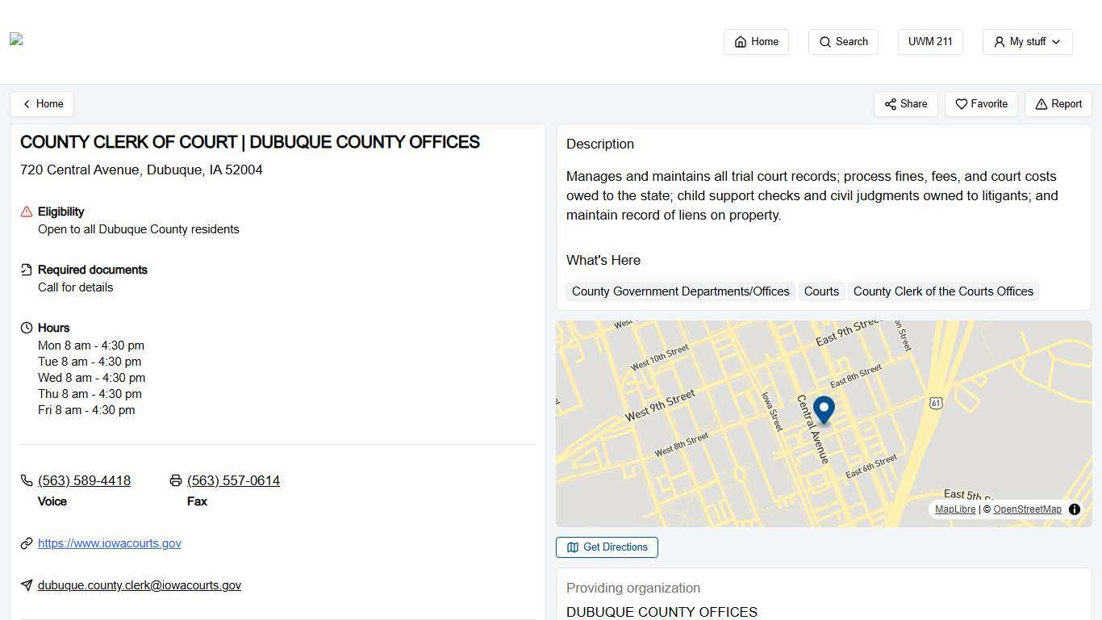Select the County Clerk of the Courts Offices tag
1102x620 pixels.
point(943,291)
